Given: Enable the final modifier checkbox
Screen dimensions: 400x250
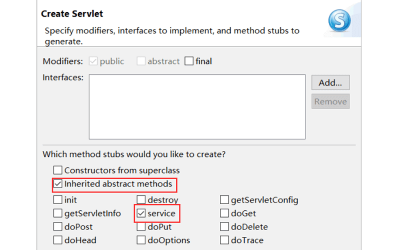Looking at the screenshot, I should point(189,61).
